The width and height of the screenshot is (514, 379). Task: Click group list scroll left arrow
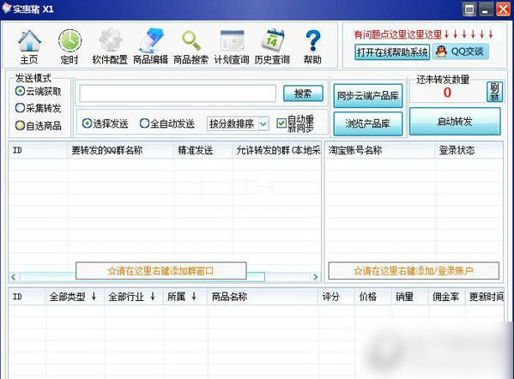click(13, 277)
